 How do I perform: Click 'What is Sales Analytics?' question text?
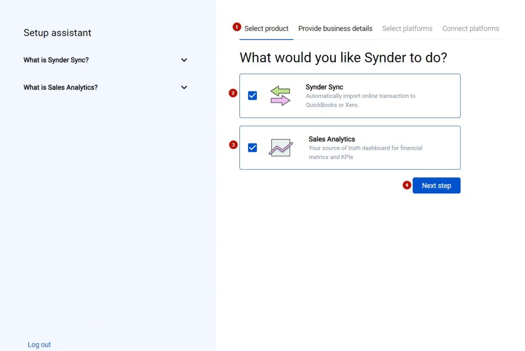pyautogui.click(x=60, y=87)
